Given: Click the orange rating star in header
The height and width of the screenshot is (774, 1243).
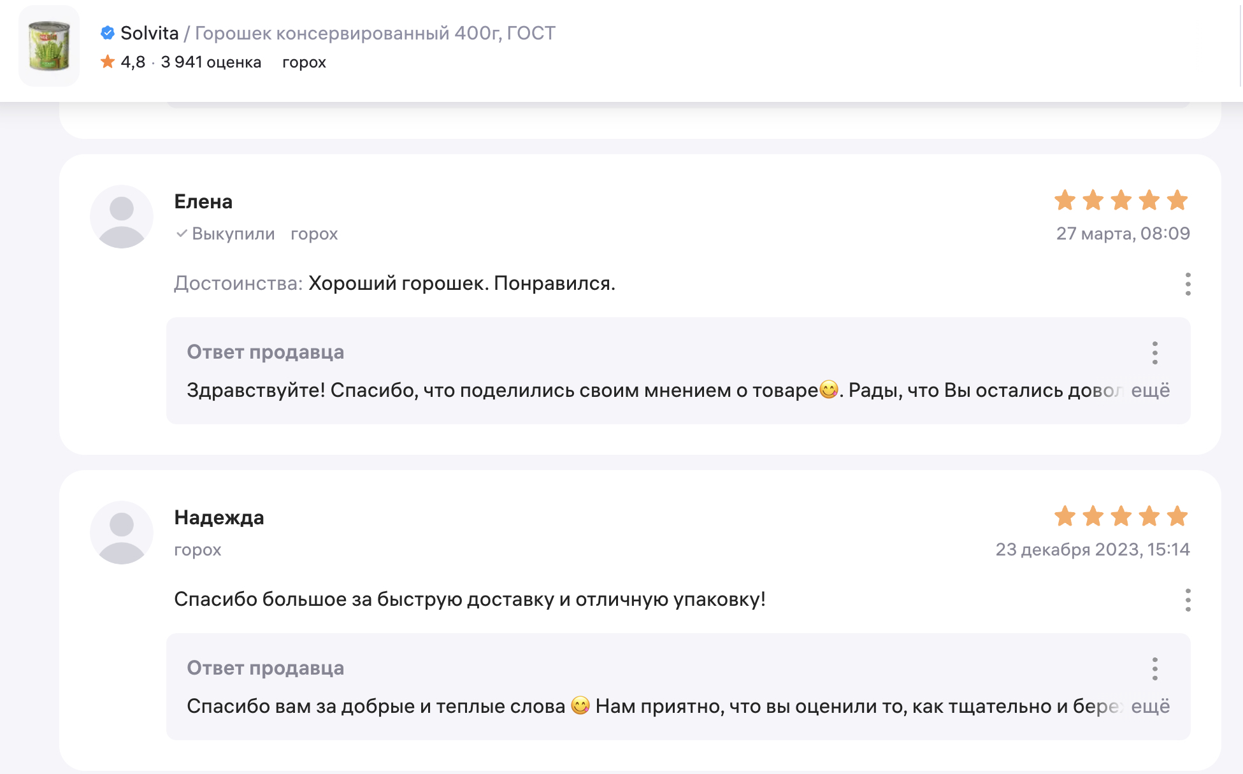Looking at the screenshot, I should (x=108, y=62).
